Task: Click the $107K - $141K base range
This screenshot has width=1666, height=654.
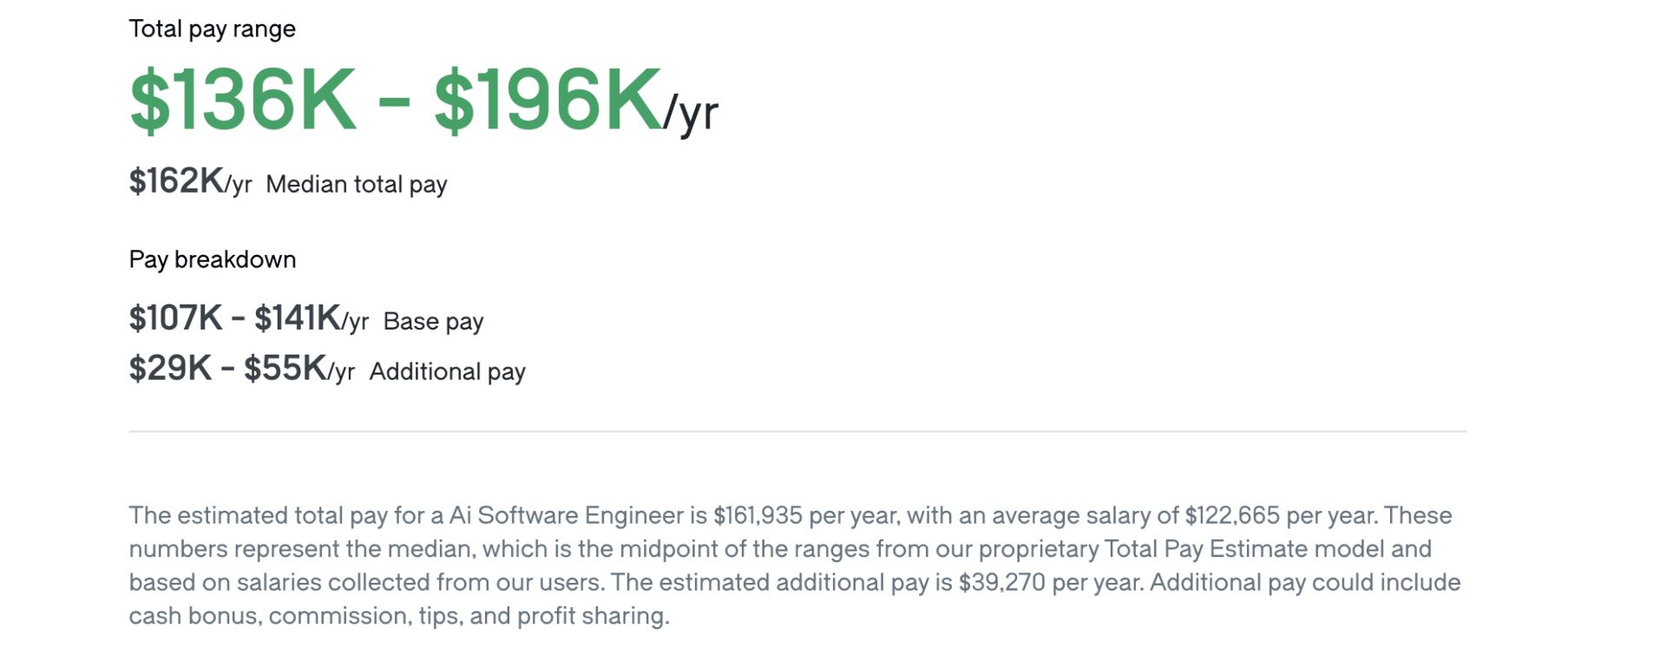Action: point(234,318)
